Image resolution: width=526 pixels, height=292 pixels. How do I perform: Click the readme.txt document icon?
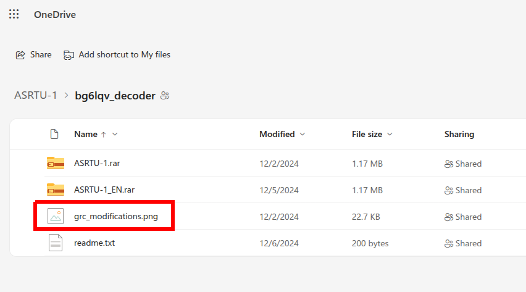(56, 243)
